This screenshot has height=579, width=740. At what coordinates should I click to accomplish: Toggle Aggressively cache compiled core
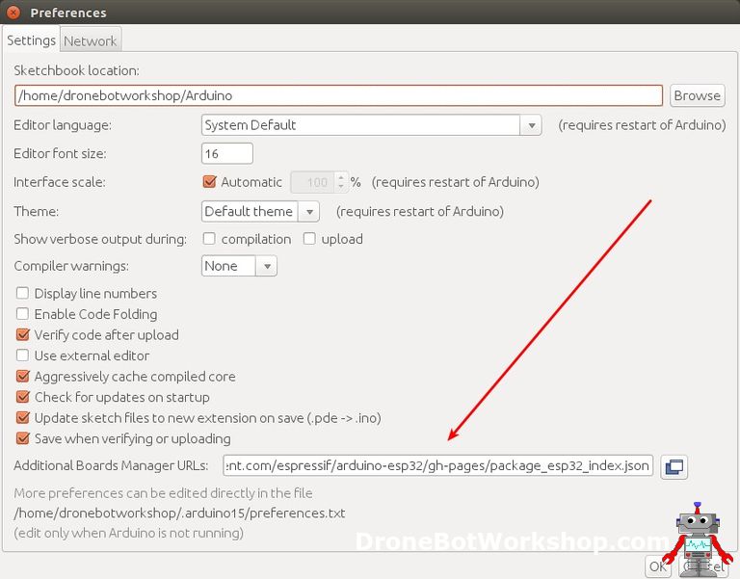pyautogui.click(x=23, y=376)
